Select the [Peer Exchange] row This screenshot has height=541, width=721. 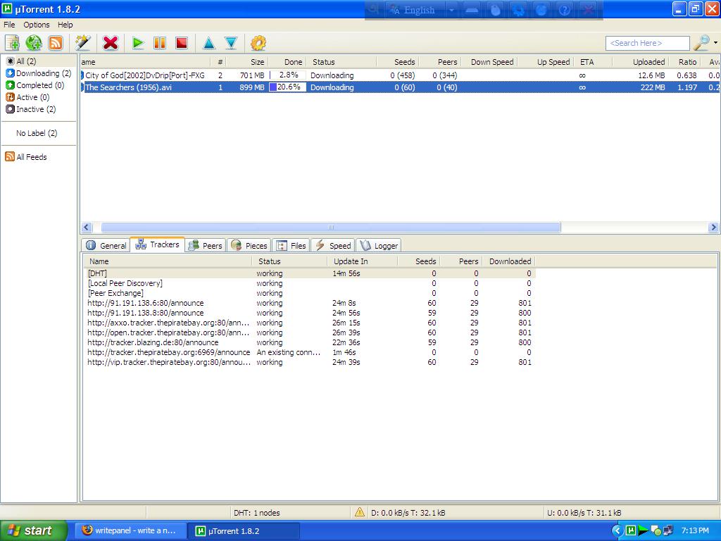310,293
